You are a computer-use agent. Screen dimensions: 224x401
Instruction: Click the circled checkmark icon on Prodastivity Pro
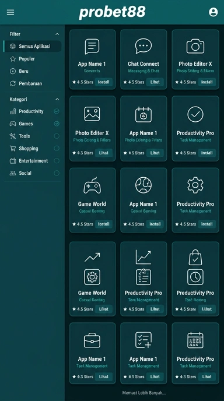coord(195,114)
